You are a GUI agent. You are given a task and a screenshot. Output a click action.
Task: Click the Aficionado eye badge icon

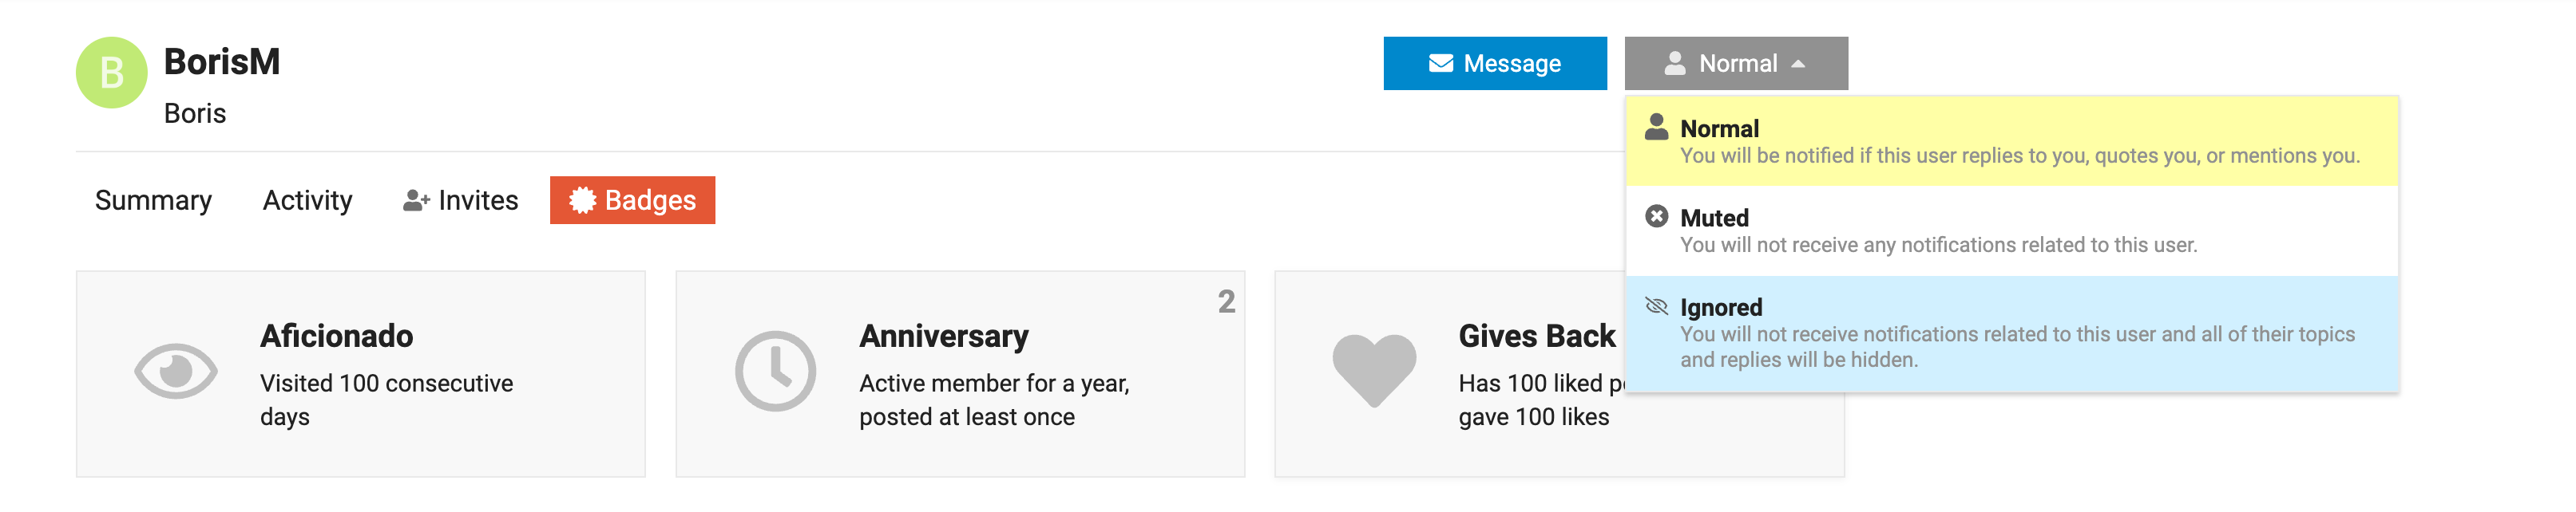(176, 372)
